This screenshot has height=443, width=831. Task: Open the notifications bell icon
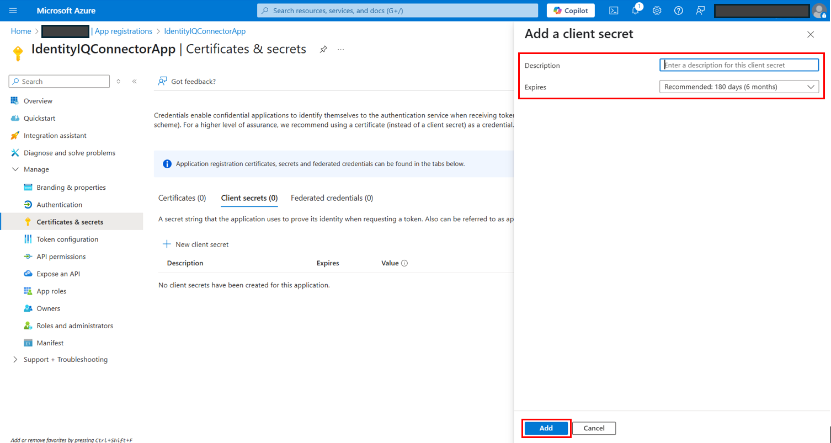(x=635, y=10)
